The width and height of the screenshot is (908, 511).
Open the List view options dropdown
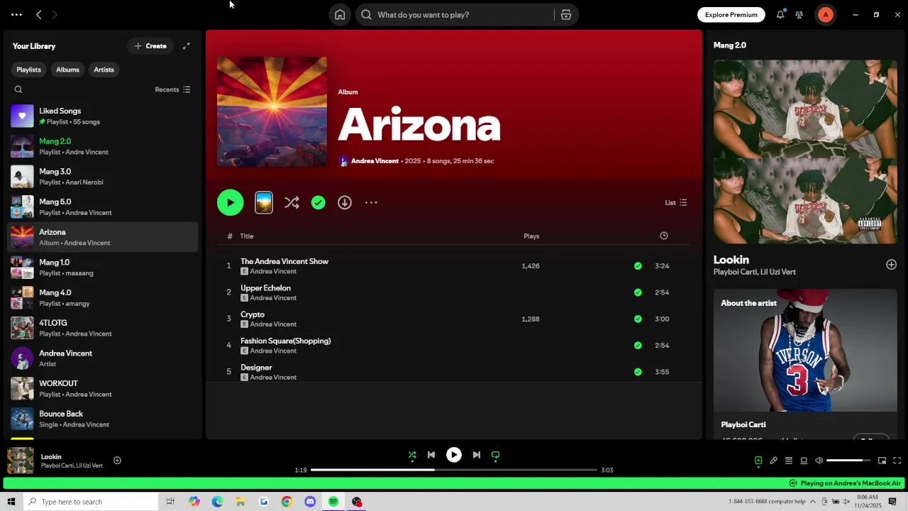(x=675, y=203)
